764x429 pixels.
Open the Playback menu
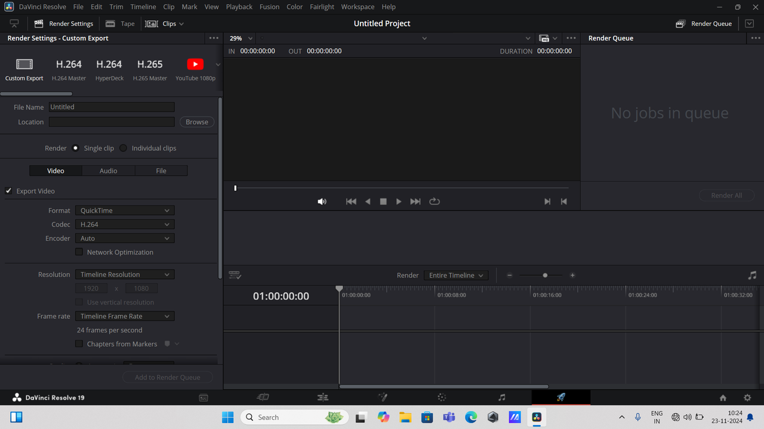[239, 7]
